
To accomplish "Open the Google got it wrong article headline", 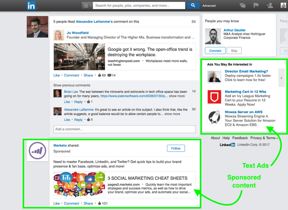I will [150, 52].
